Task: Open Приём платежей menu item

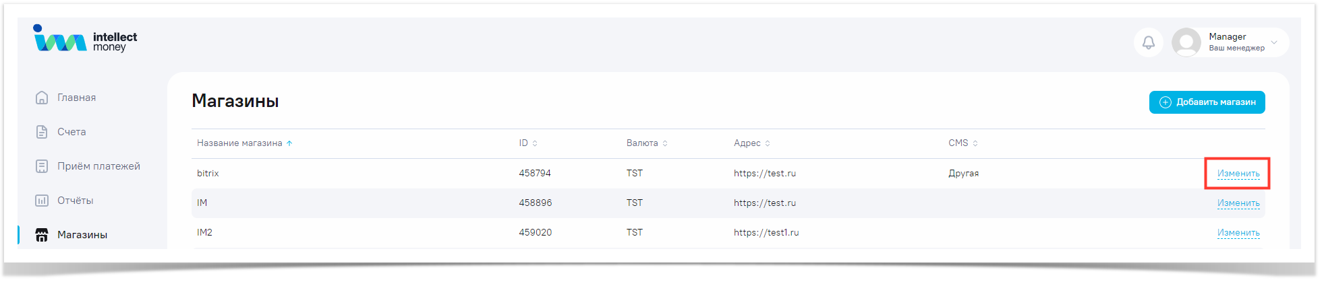Action: (x=98, y=166)
